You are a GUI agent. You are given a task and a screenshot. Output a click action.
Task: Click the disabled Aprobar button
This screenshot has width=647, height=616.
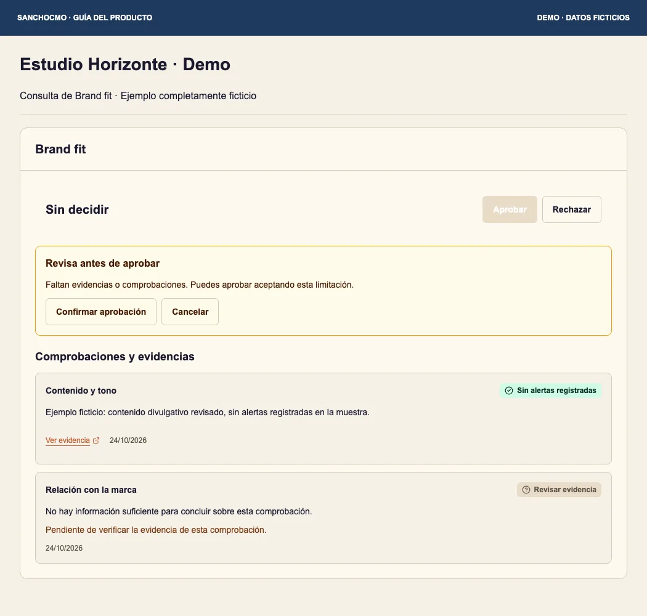[510, 209]
